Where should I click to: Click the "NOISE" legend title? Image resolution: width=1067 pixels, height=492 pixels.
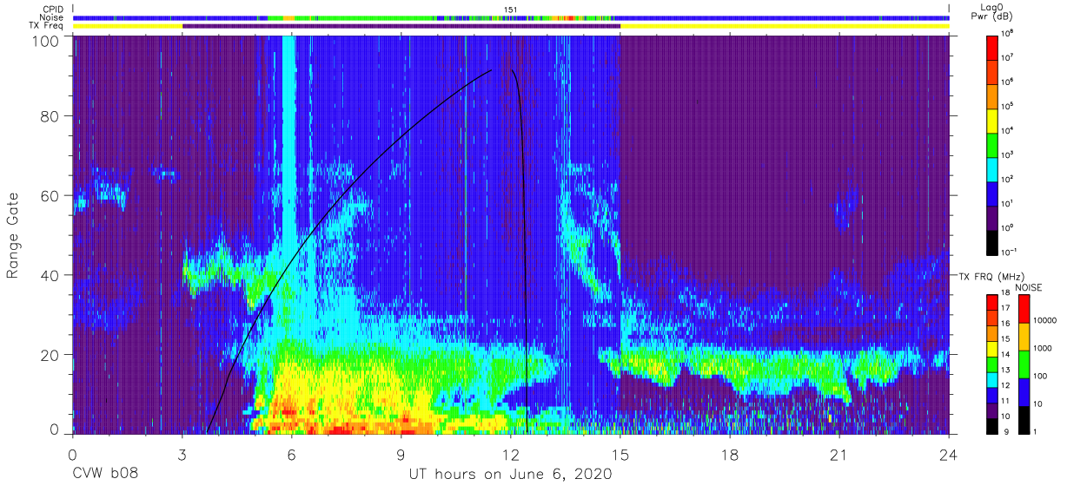click(x=1030, y=286)
